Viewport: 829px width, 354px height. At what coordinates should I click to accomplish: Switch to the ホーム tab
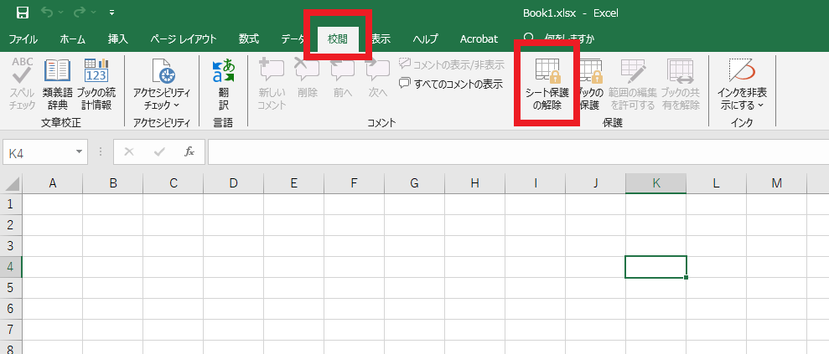coord(72,39)
